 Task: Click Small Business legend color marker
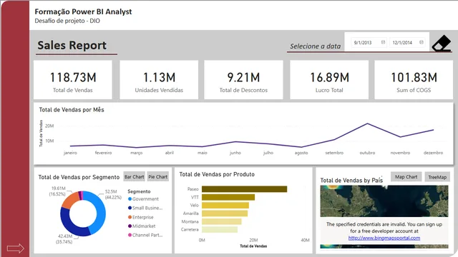coord(130,208)
